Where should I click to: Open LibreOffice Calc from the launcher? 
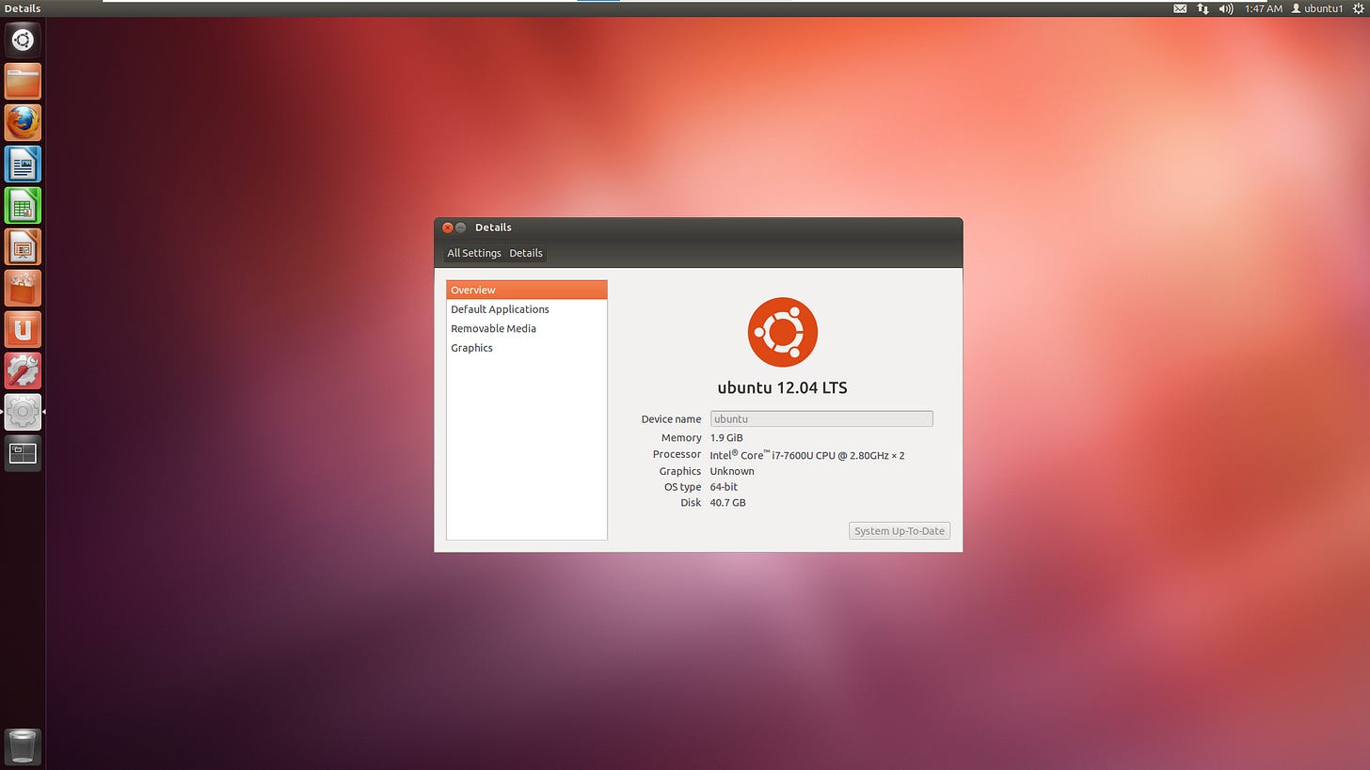[23, 205]
